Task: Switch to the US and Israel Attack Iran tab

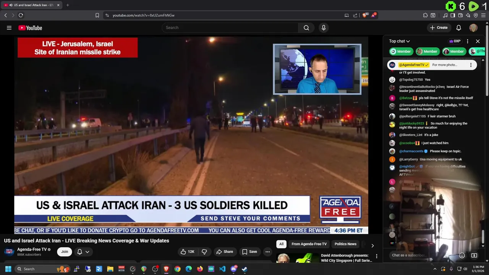Action: [31, 5]
